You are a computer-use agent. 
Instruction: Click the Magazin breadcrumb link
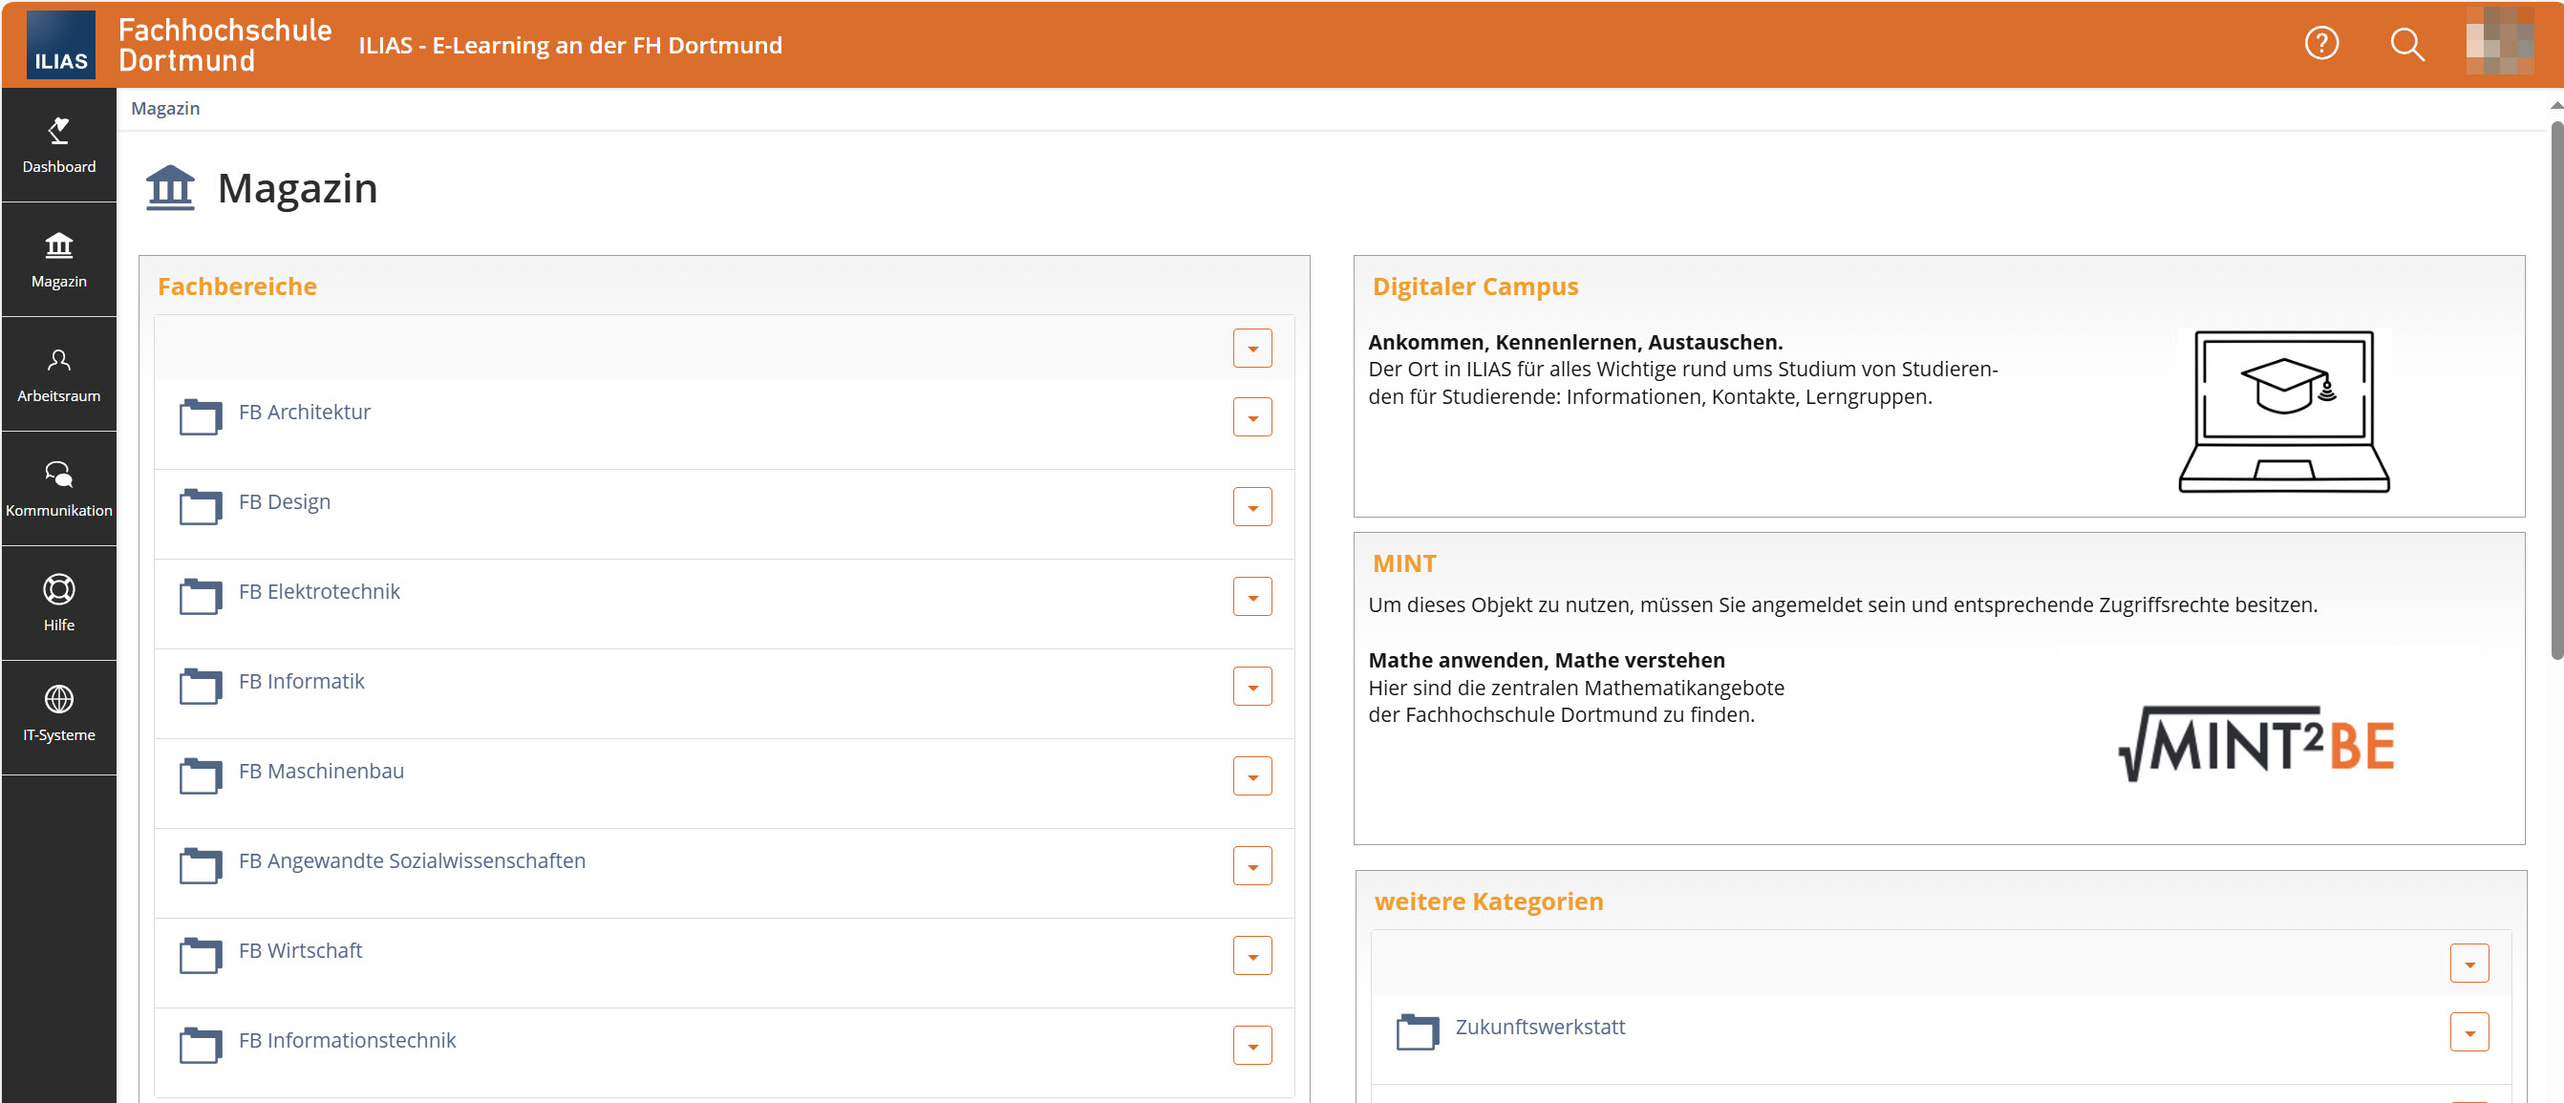(165, 107)
